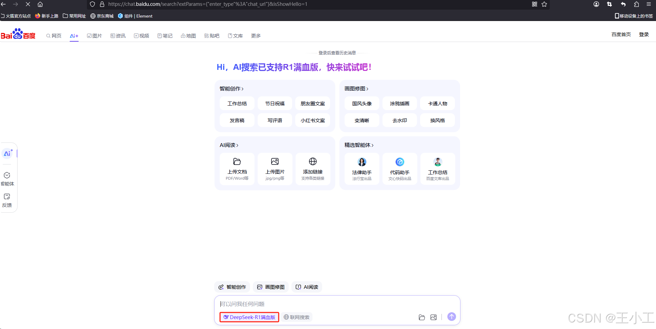Open the 代码助手 agent
This screenshot has height=329, width=656.
400,169
